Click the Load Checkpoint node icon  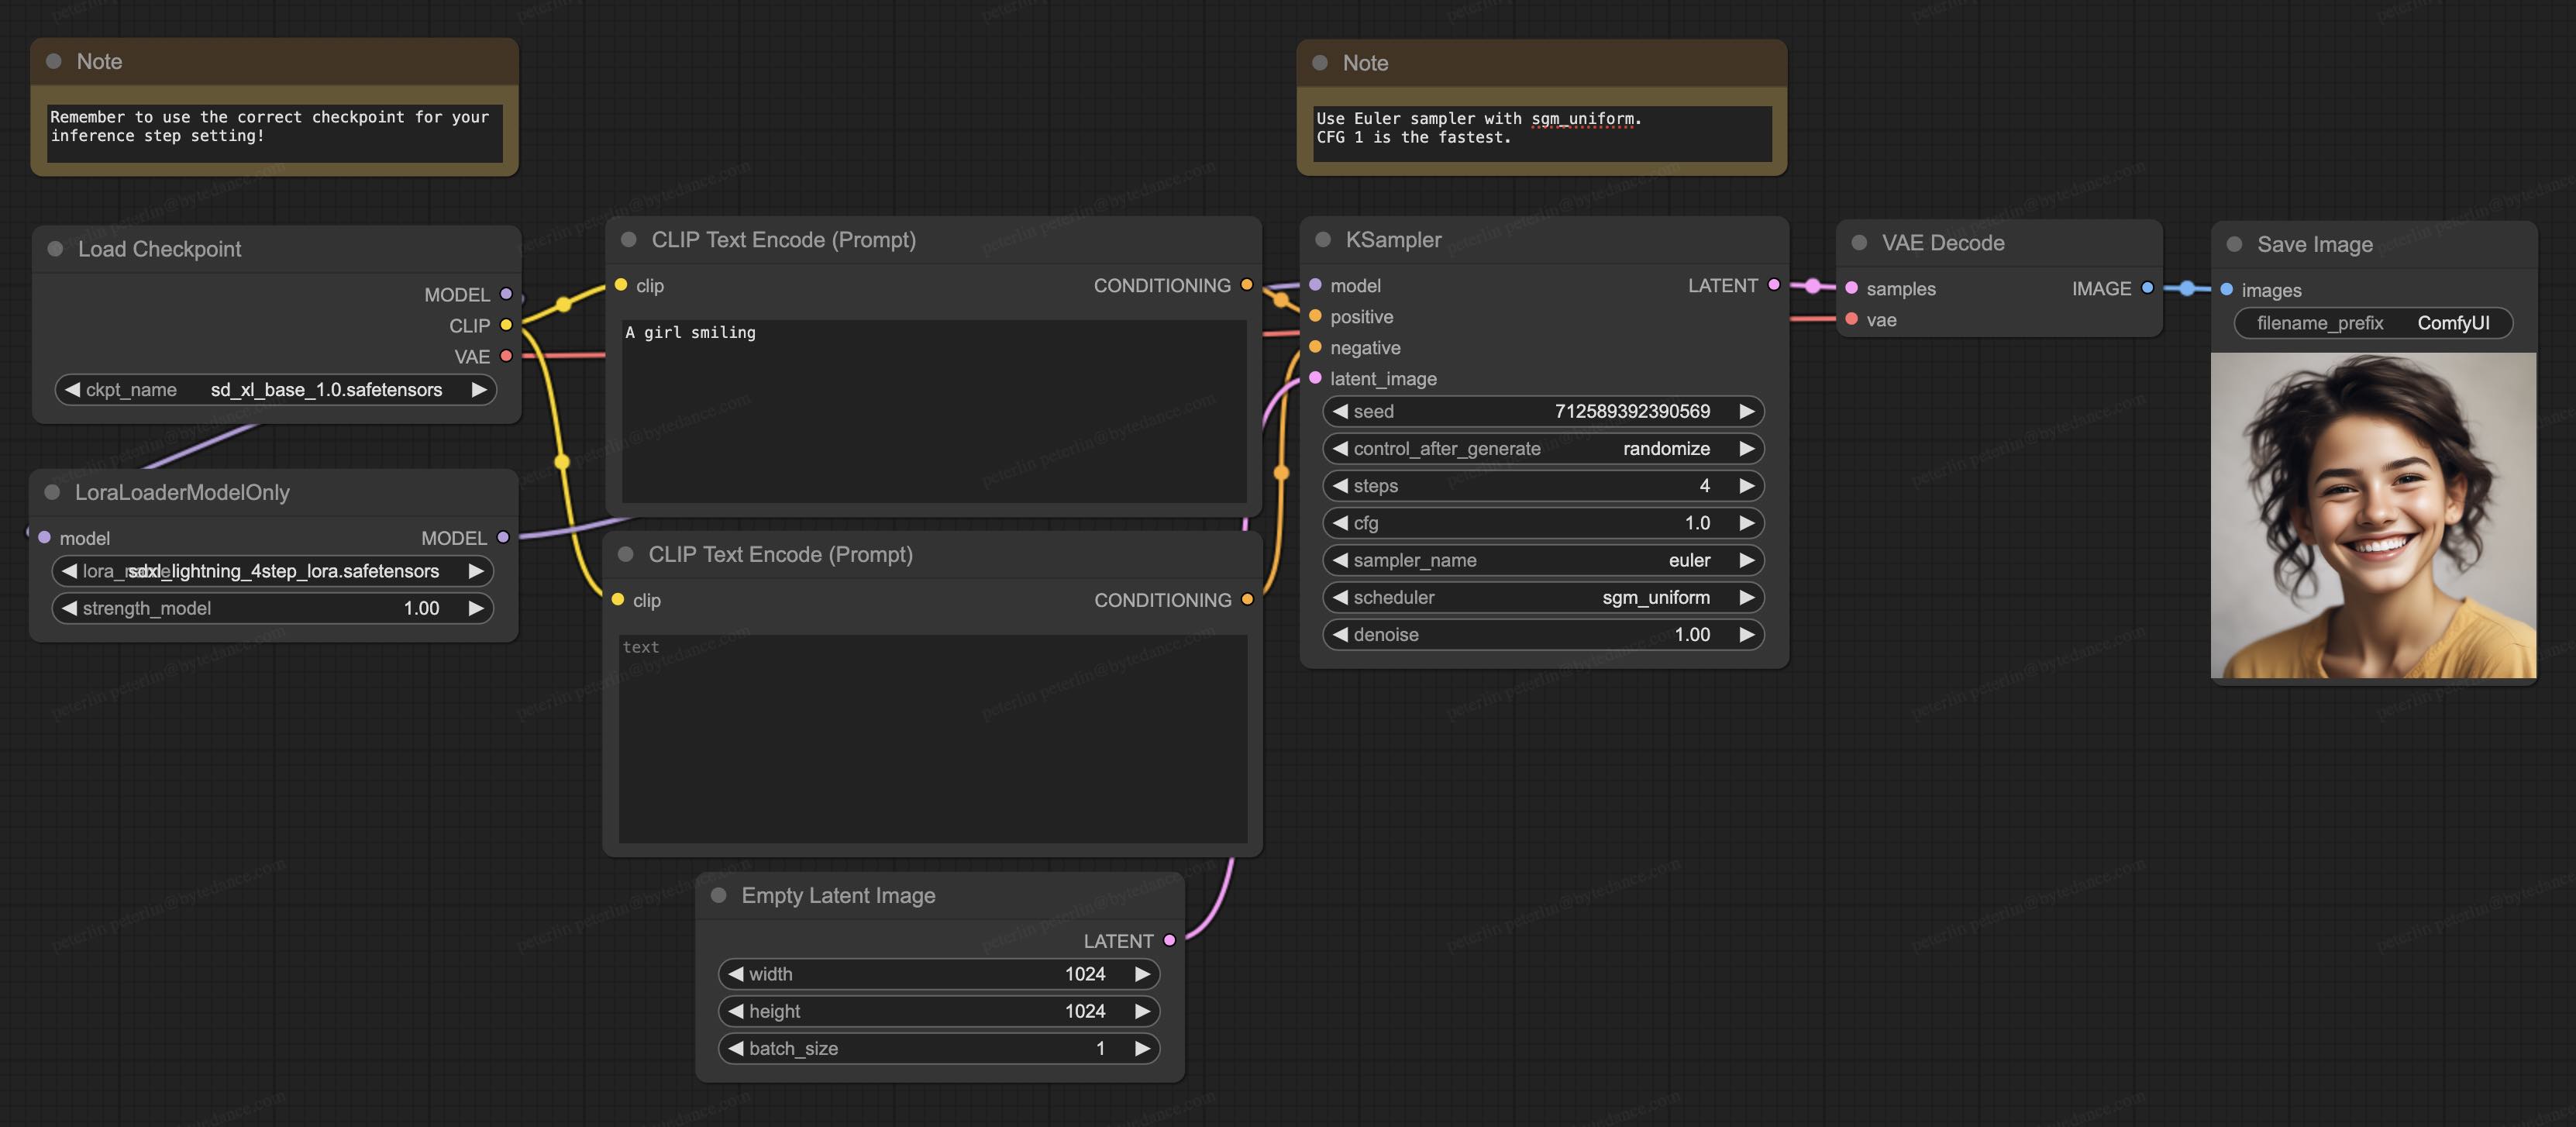click(56, 248)
